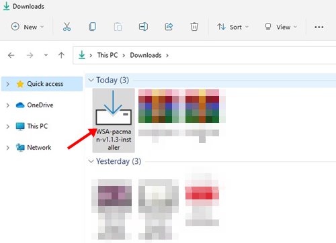This screenshot has width=336, height=243.
Task: Go up one folder level arrow
Action: tap(61, 55)
